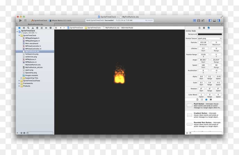Add a new file with the plus button
The height and width of the screenshot is (155, 239).
coord(18,133)
